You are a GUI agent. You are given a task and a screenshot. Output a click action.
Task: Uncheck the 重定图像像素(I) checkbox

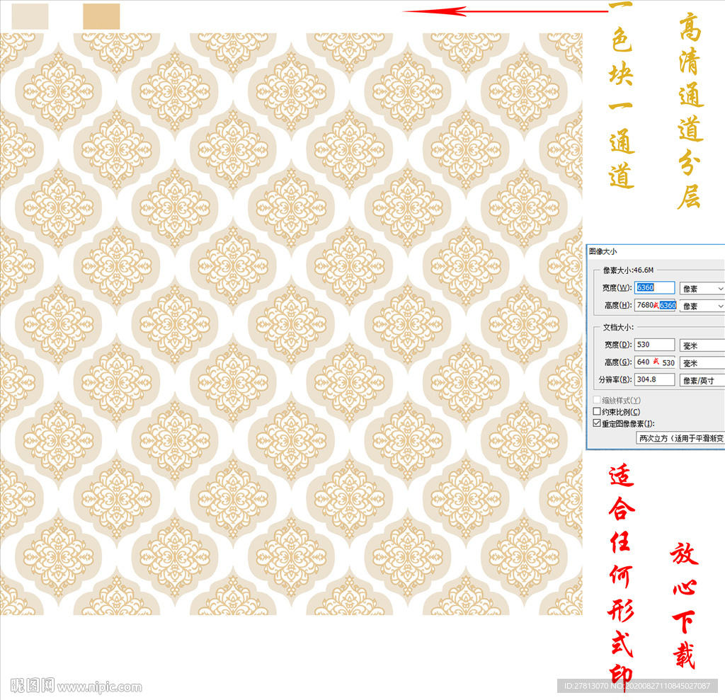point(597,423)
